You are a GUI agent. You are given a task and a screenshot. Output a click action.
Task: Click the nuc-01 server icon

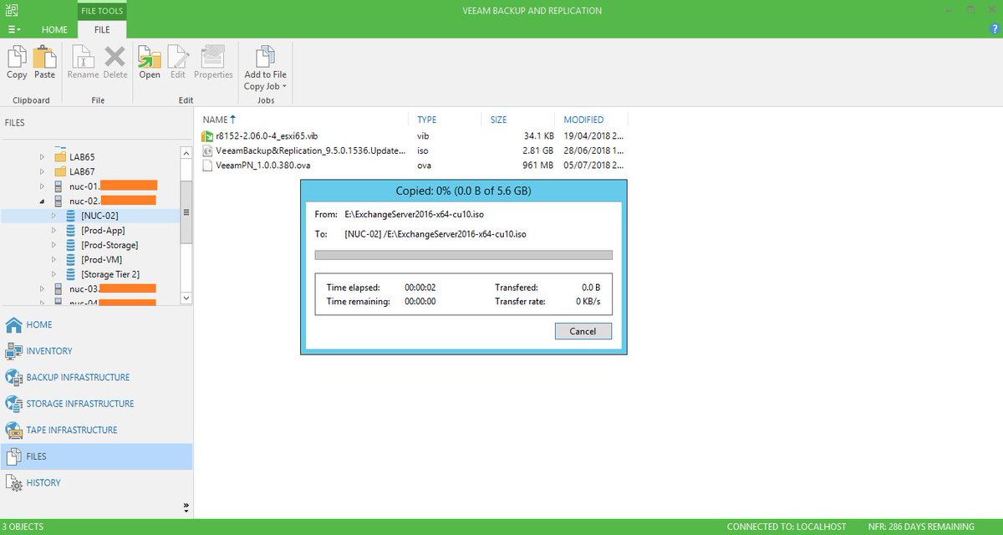coord(59,186)
